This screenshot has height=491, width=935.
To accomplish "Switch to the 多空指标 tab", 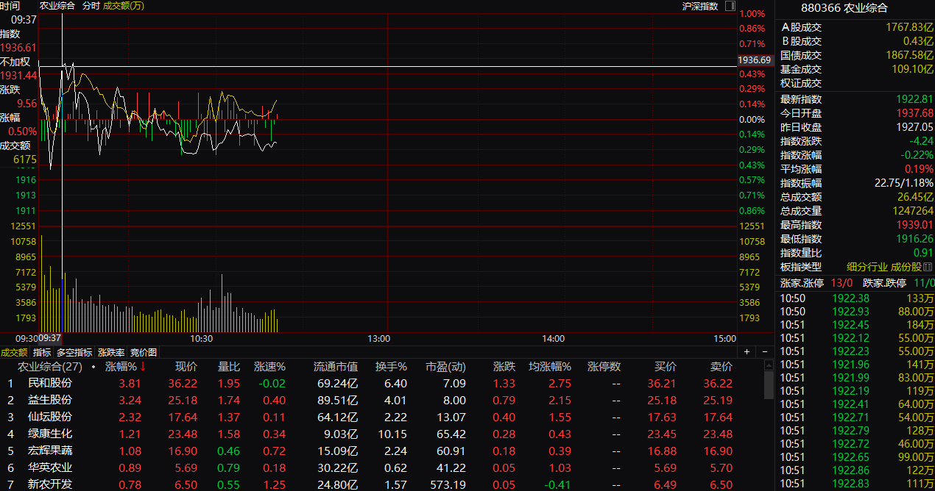I will 74,352.
